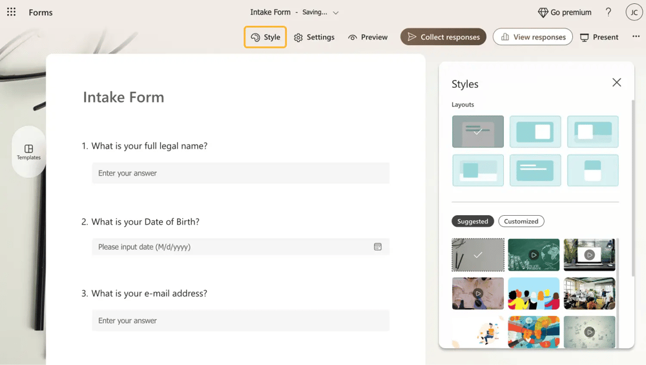The width and height of the screenshot is (646, 365).
Task: Select the first checked layout option
Action: [x=477, y=132]
